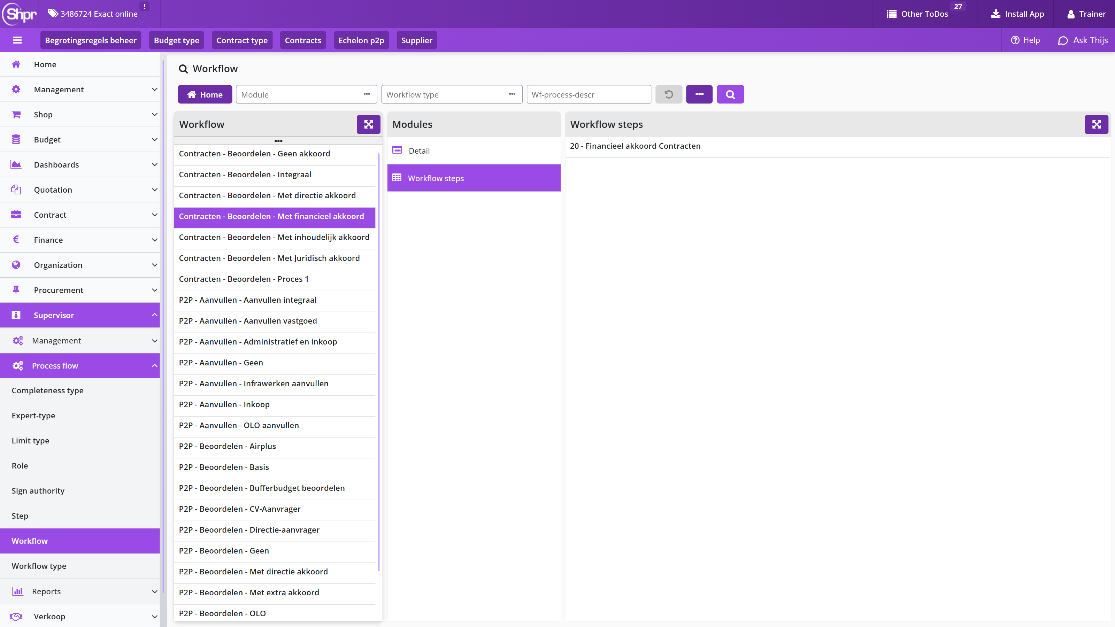Screen dimensions: 1115x627
Task: Open Completeness type menu item
Action: [80, 390]
